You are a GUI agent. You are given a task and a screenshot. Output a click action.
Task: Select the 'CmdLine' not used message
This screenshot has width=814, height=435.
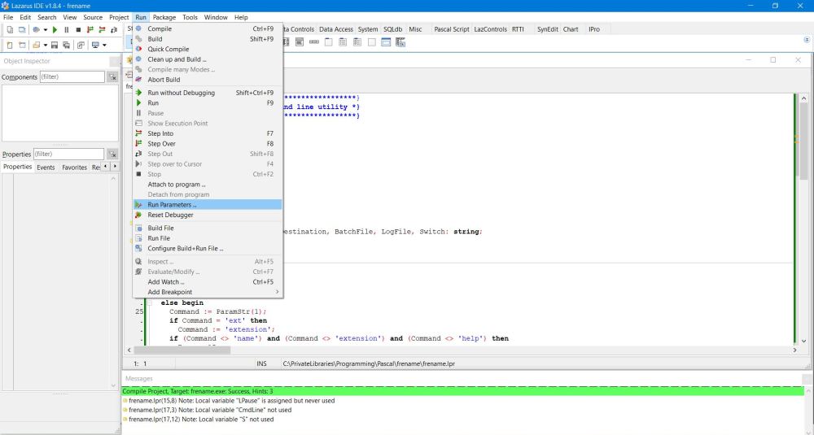pyautogui.click(x=210, y=410)
